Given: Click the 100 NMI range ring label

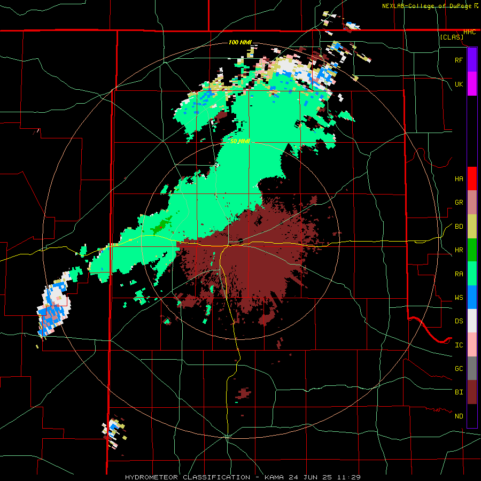Looking at the screenshot, I should tap(240, 42).
